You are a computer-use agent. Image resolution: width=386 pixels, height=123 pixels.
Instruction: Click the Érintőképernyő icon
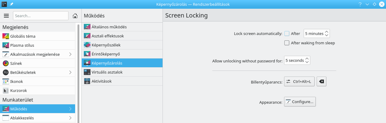(x=87, y=54)
